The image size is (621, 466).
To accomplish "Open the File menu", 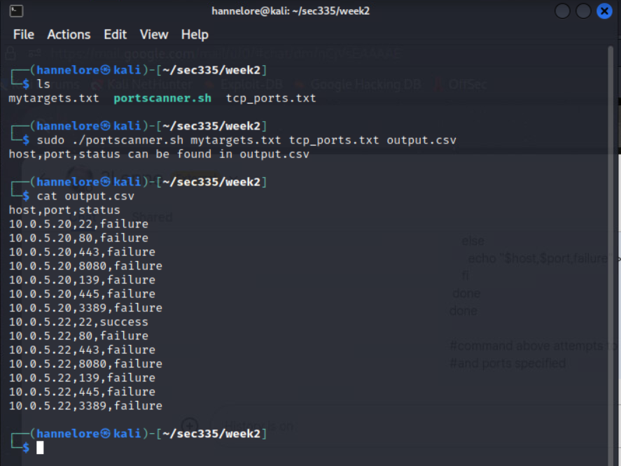I will [23, 34].
